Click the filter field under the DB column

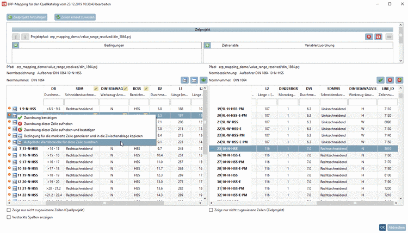53,102
